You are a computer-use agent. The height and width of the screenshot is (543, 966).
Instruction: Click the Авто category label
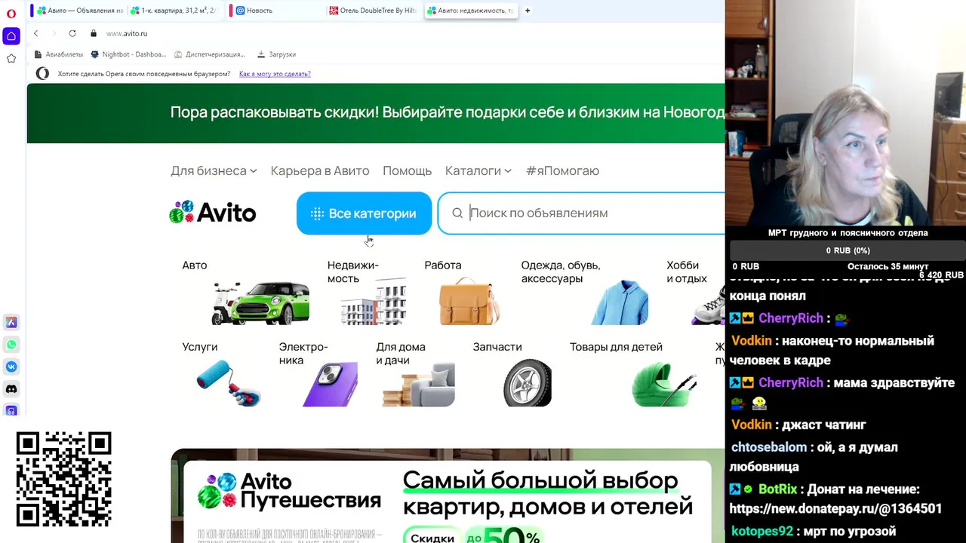tap(194, 265)
